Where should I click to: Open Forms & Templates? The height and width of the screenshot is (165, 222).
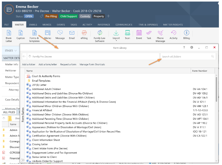point(34,36)
